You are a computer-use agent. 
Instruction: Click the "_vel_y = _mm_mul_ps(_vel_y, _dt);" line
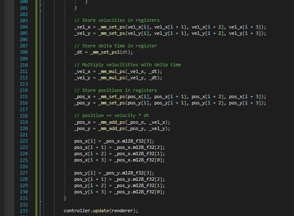click(118, 78)
